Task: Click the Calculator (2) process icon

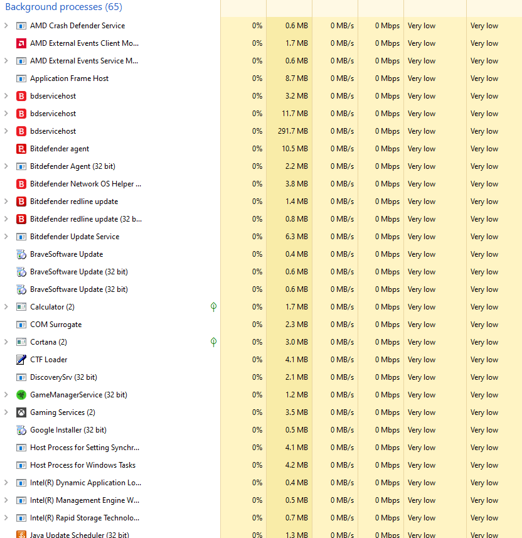Action: [x=21, y=307]
